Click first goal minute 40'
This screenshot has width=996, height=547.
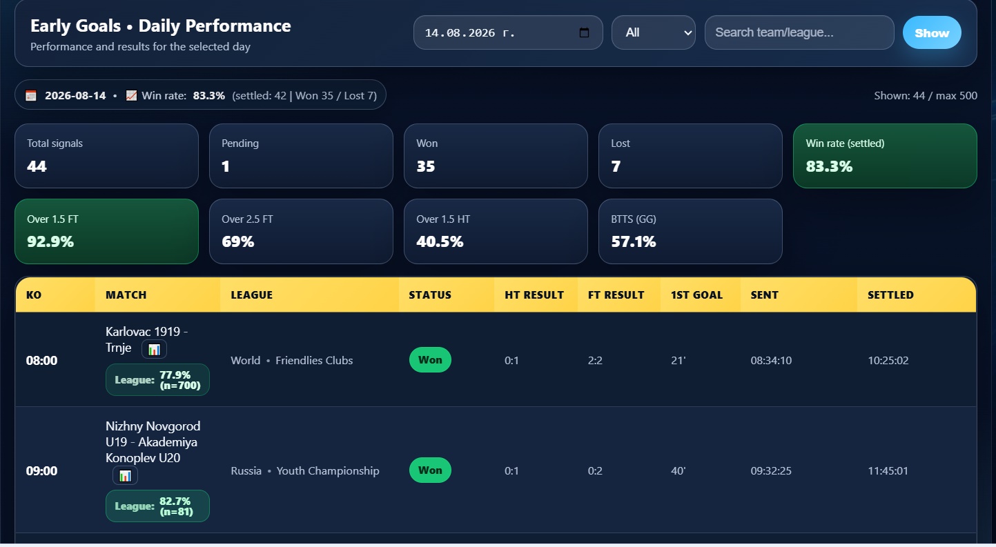click(678, 470)
